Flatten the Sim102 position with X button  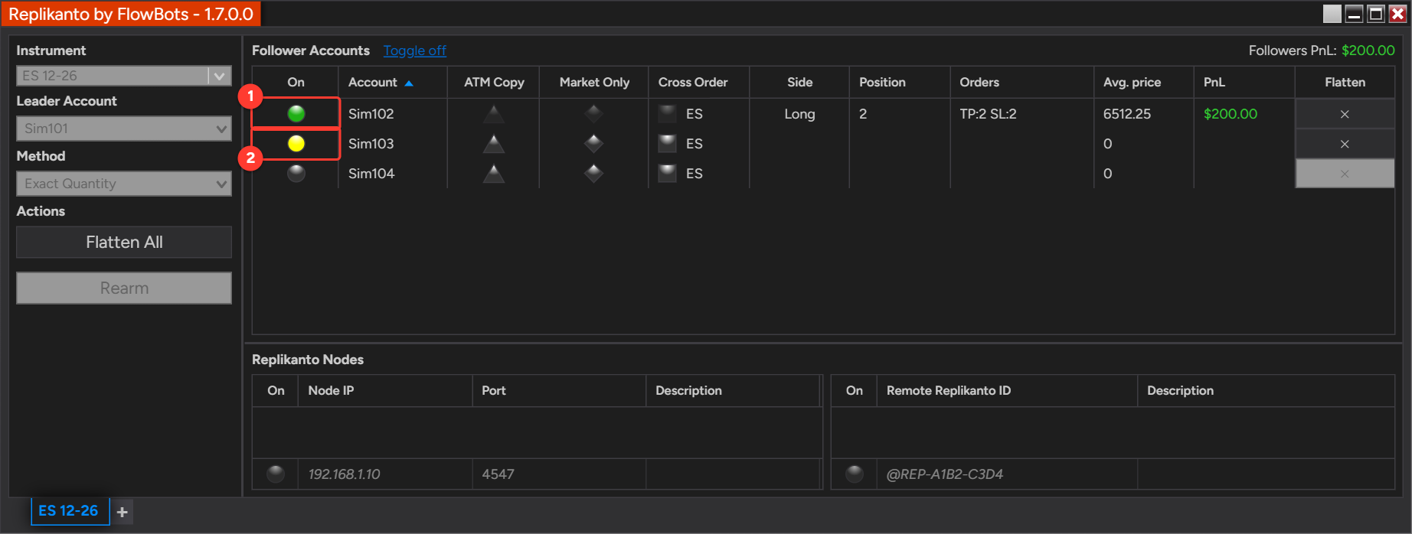[x=1345, y=114]
